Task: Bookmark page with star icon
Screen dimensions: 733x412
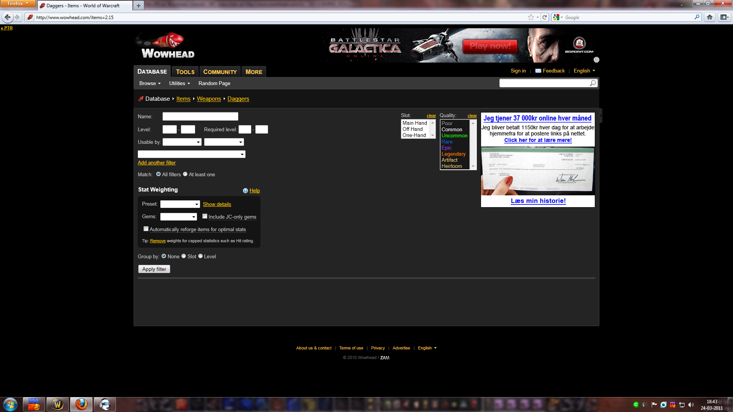Action: click(531, 17)
